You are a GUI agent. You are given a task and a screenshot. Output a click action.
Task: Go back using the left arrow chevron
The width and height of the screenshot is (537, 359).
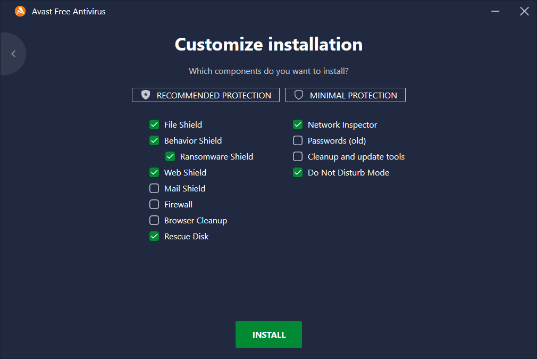(x=13, y=54)
